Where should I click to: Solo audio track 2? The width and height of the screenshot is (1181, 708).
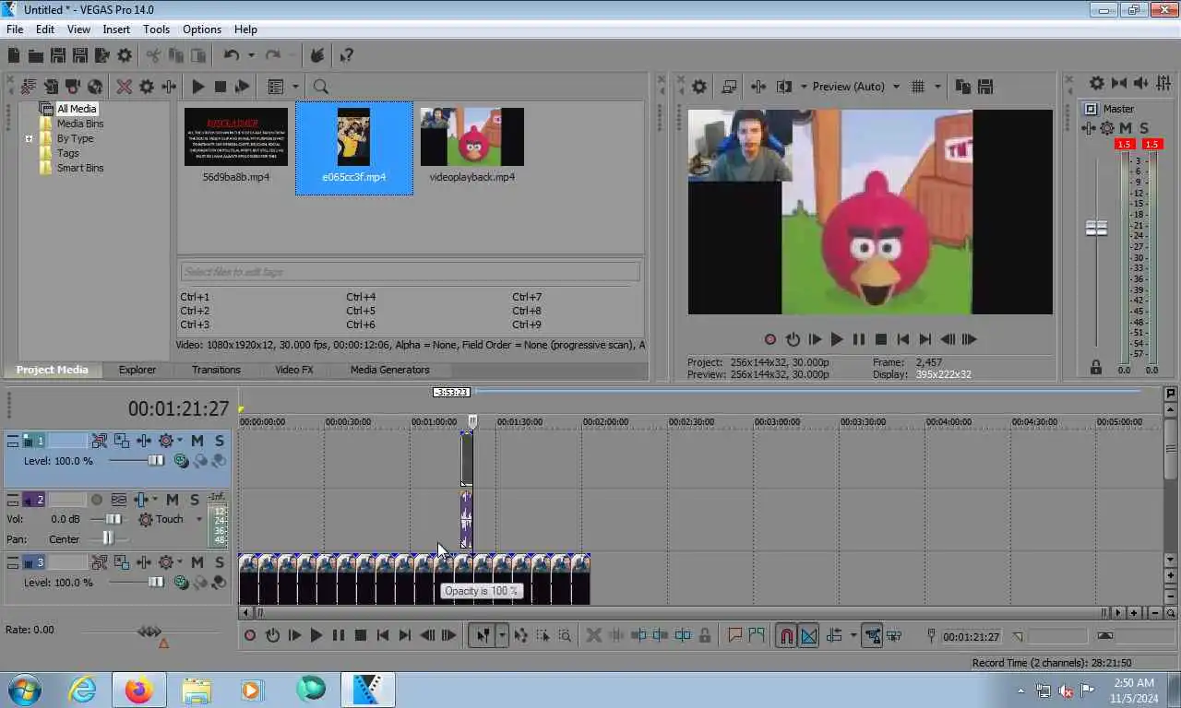194,500
